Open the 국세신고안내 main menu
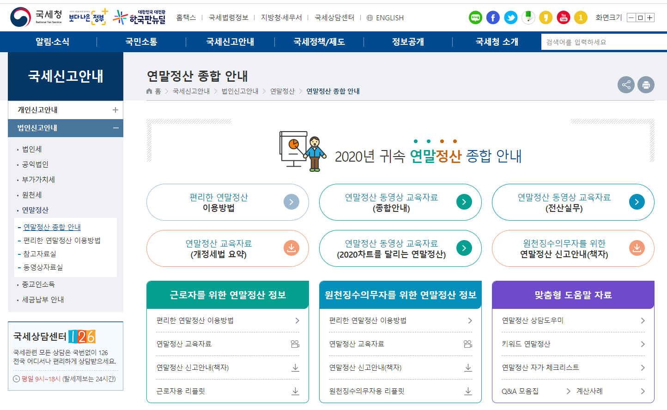The height and width of the screenshot is (410, 667). click(x=230, y=42)
